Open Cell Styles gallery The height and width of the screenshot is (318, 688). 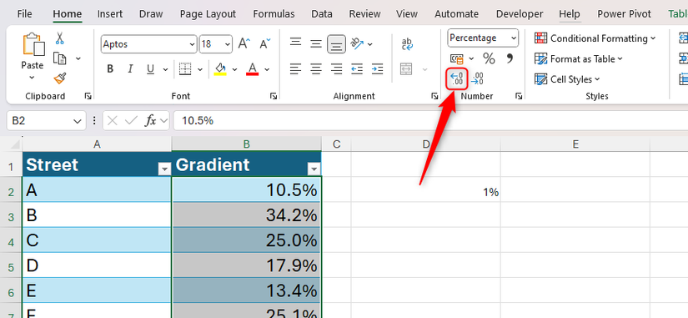[567, 79]
